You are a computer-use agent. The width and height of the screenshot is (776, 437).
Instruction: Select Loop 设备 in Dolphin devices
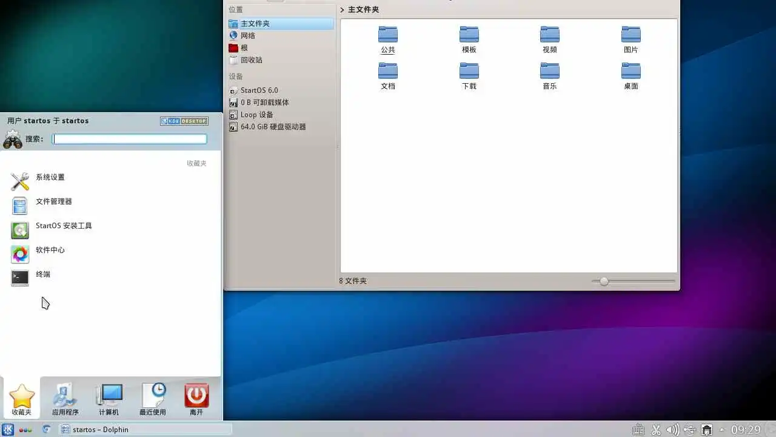click(281, 115)
